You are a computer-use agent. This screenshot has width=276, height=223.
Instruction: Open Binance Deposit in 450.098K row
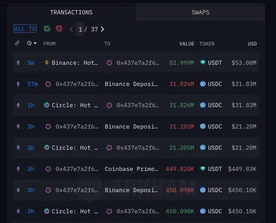[132, 190]
